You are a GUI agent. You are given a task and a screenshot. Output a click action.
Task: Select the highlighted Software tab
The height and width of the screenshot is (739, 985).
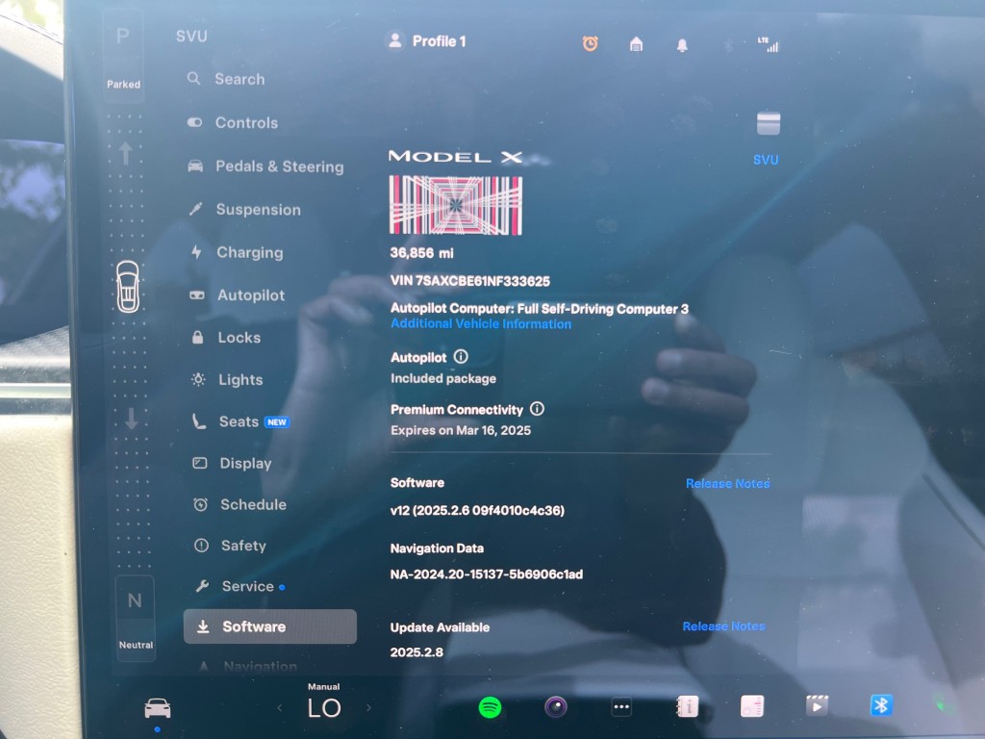270,626
